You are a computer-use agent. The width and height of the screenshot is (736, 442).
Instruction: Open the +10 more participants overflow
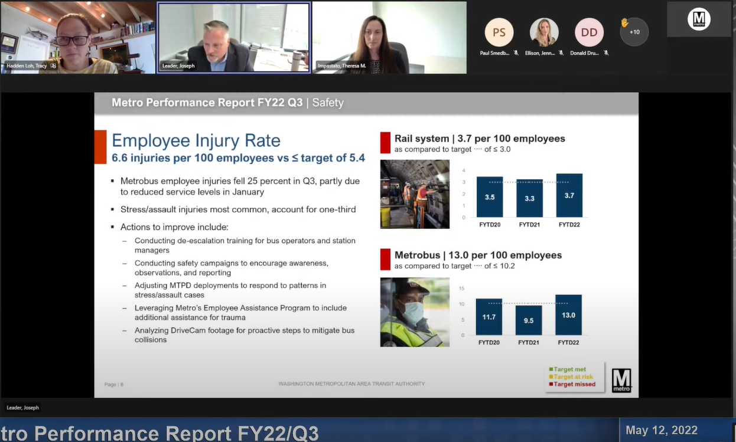[x=634, y=32]
